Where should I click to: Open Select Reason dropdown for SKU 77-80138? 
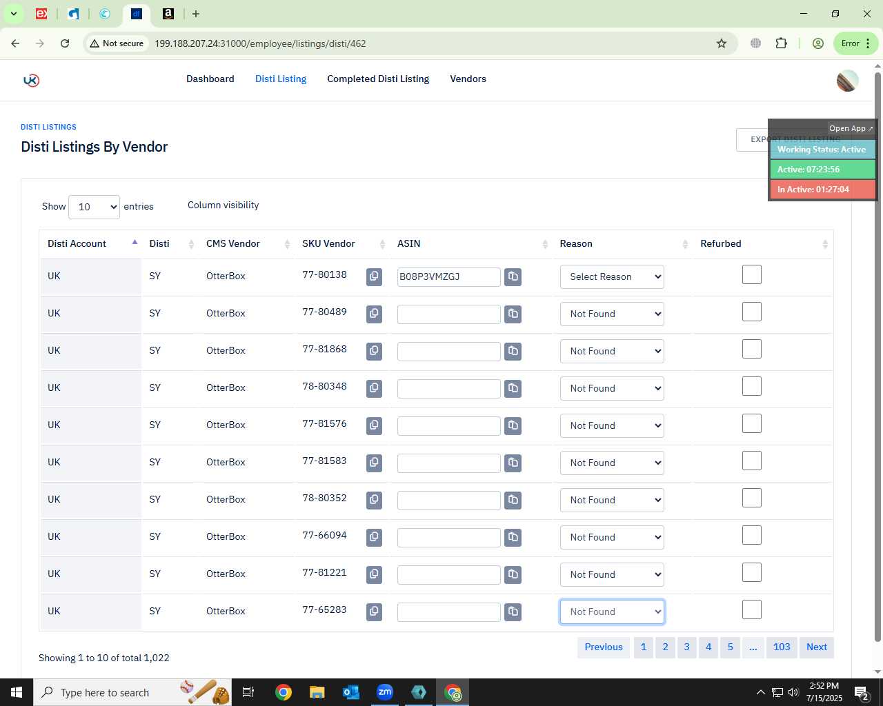pos(612,276)
